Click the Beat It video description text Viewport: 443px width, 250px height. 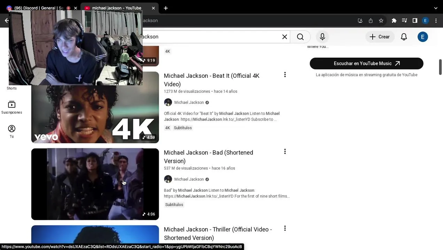point(222,116)
